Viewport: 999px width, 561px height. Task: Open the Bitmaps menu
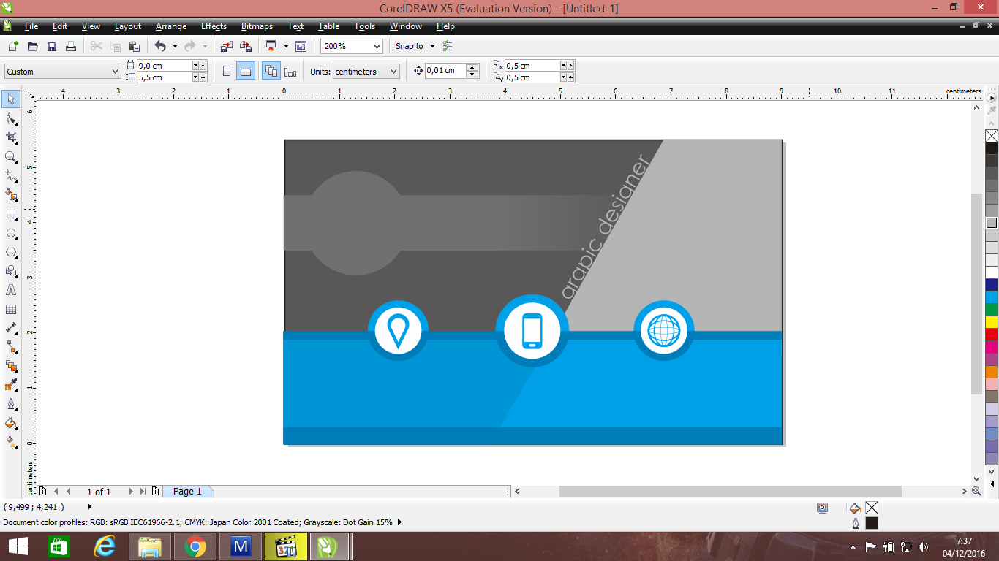[x=257, y=26]
